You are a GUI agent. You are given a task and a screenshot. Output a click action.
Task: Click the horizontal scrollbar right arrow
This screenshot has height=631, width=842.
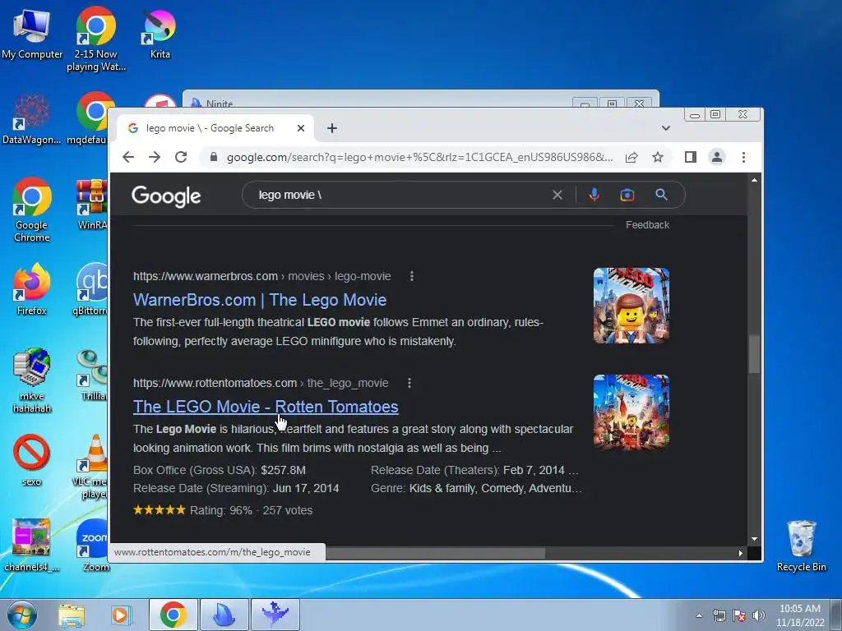click(741, 553)
